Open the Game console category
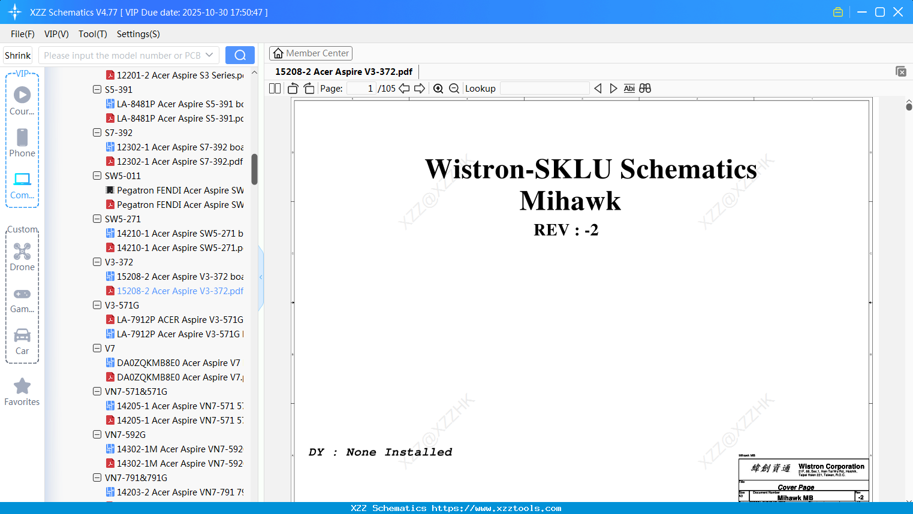 22,300
